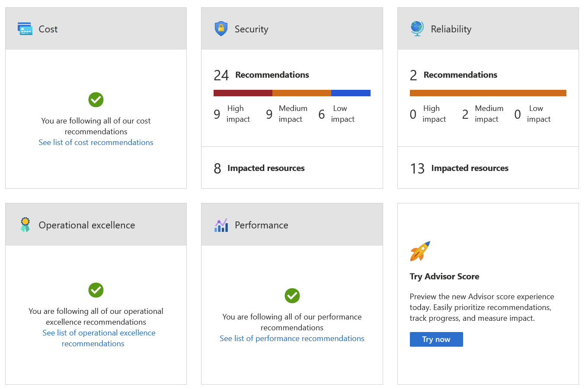Click the Security shield icon

point(221,29)
